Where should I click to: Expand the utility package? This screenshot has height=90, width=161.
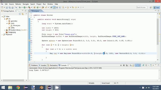[7, 28]
